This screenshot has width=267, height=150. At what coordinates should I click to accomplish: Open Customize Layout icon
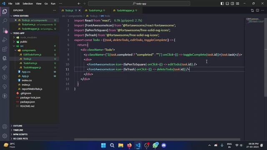coord(237,3)
